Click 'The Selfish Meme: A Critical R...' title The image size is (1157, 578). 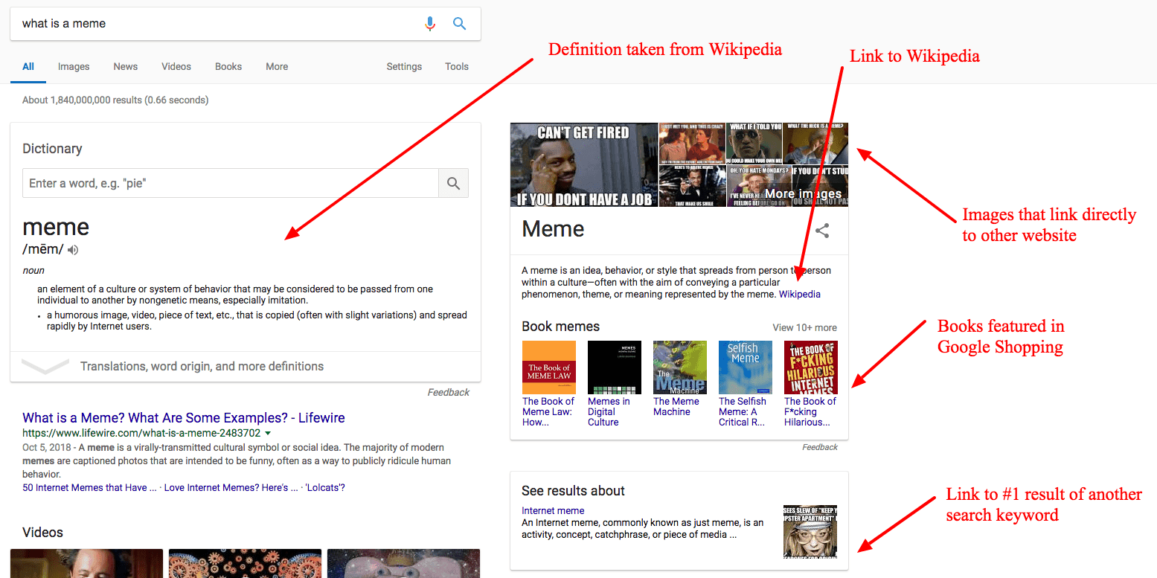pyautogui.click(x=743, y=411)
